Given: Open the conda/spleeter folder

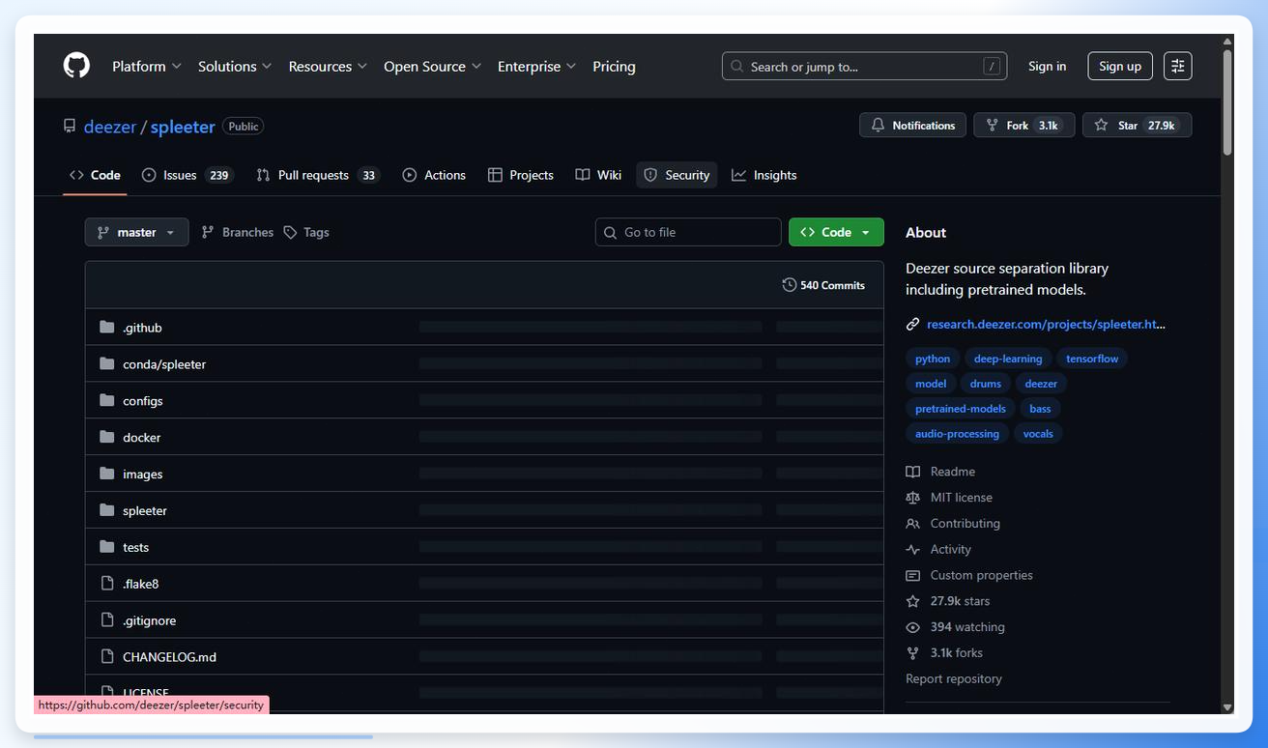Looking at the screenshot, I should (164, 364).
